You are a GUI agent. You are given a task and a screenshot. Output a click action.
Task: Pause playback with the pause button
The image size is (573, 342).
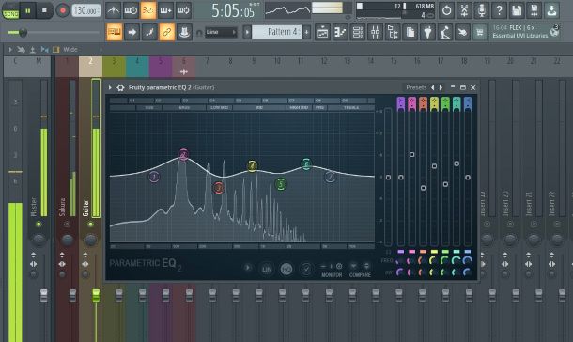pyautogui.click(x=28, y=11)
